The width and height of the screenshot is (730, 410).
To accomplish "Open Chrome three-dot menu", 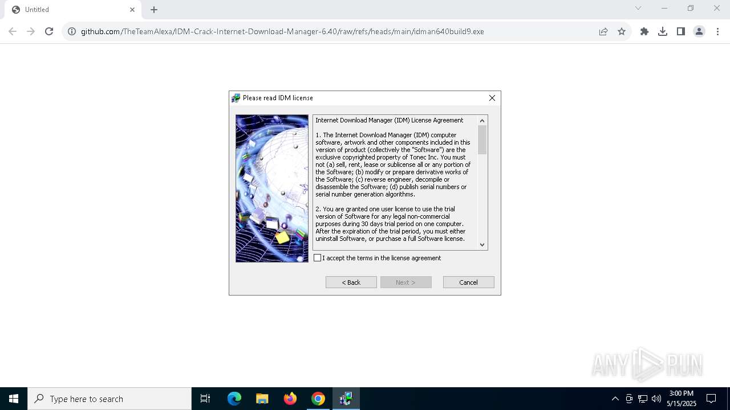I will (717, 31).
